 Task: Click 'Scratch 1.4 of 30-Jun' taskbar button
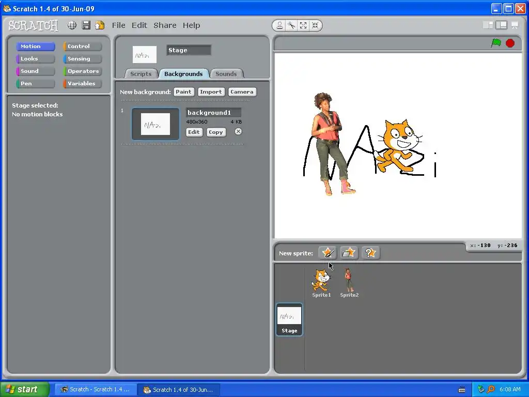(x=179, y=390)
